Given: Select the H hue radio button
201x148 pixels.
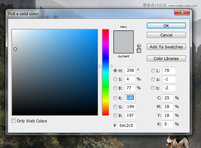Looking at the screenshot, I should click(x=115, y=70).
